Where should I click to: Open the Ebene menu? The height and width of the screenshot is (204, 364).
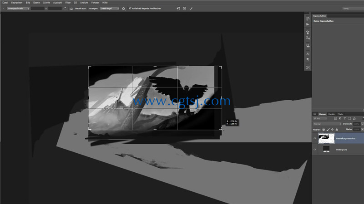[36, 3]
